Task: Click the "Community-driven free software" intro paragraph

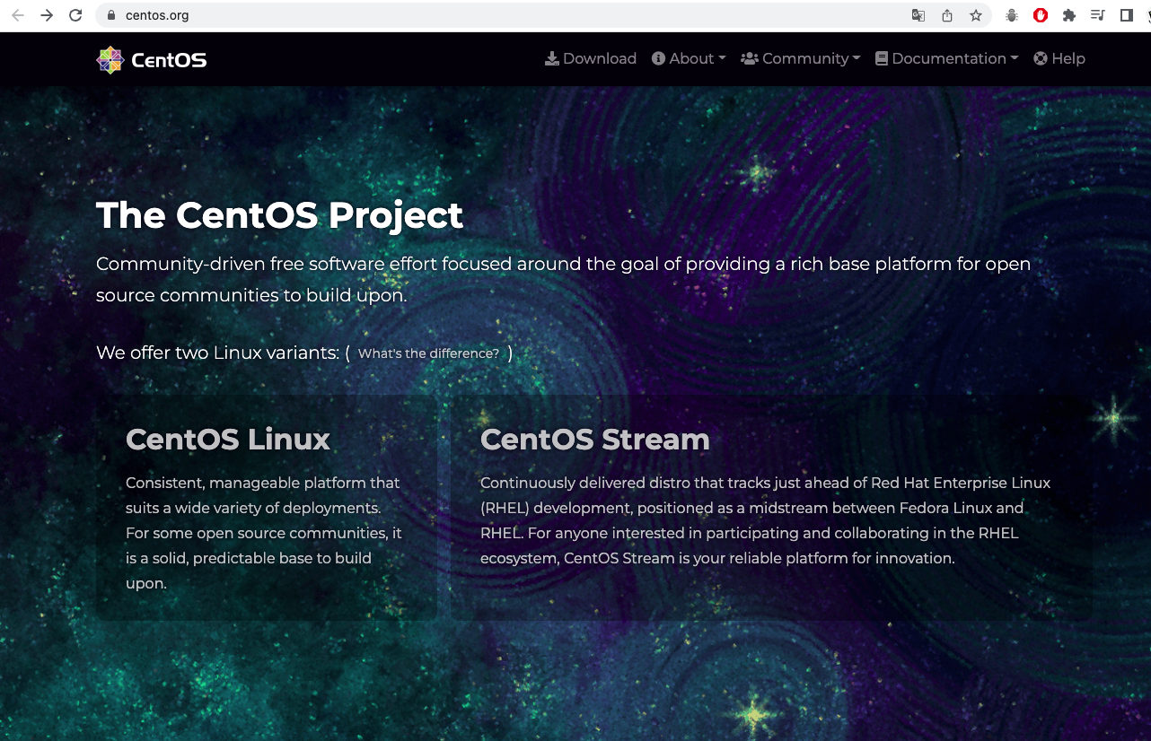Action: click(563, 279)
